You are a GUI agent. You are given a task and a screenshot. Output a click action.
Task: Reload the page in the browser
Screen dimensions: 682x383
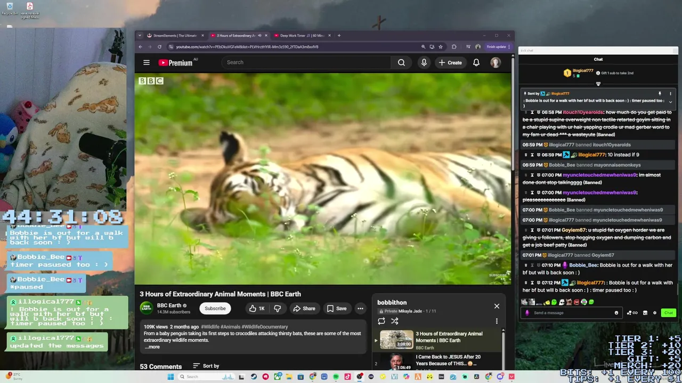(159, 47)
